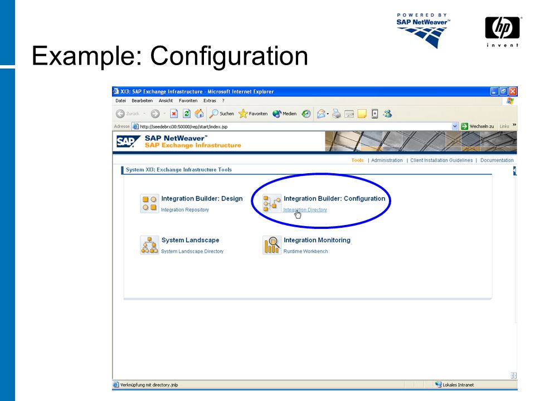Viewport: 535px width, 401px height.
Task: Open the Datei menu
Action: tap(121, 101)
